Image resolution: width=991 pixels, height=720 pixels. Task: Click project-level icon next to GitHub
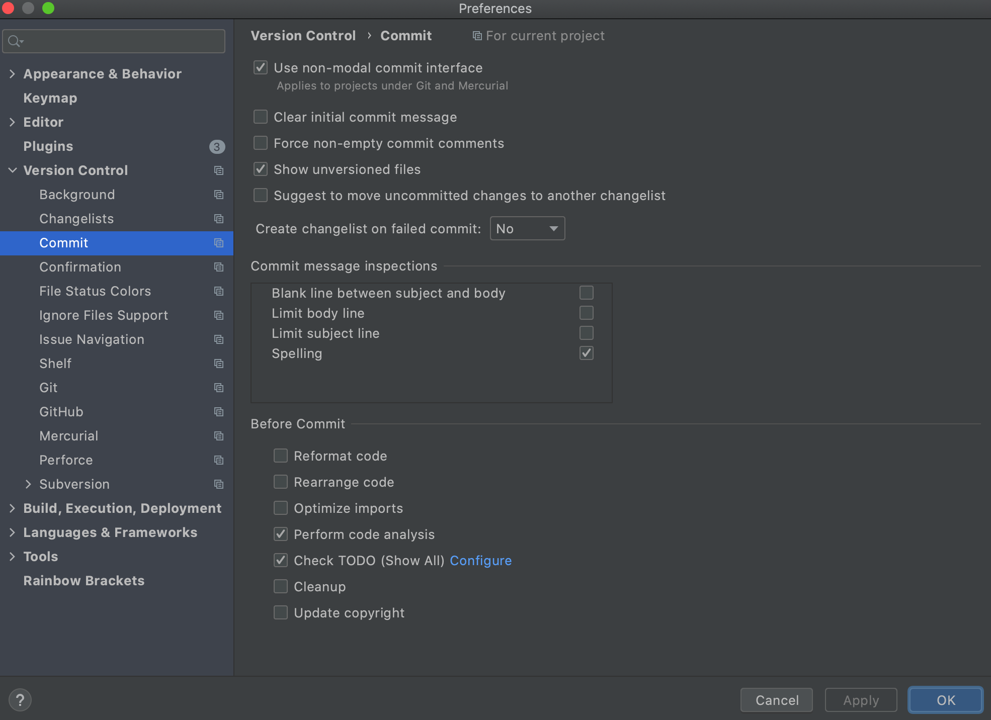pyautogui.click(x=218, y=412)
